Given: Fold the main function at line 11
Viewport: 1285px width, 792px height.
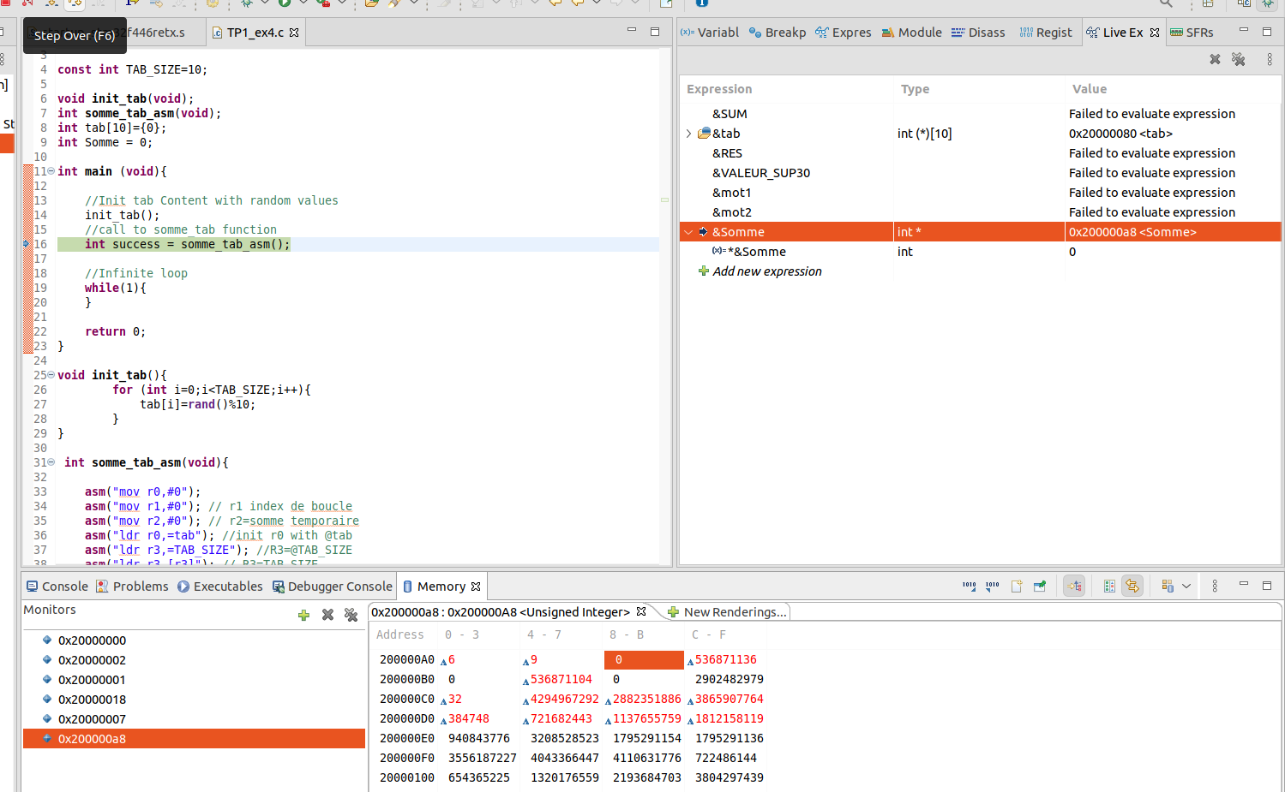Looking at the screenshot, I should [x=51, y=171].
